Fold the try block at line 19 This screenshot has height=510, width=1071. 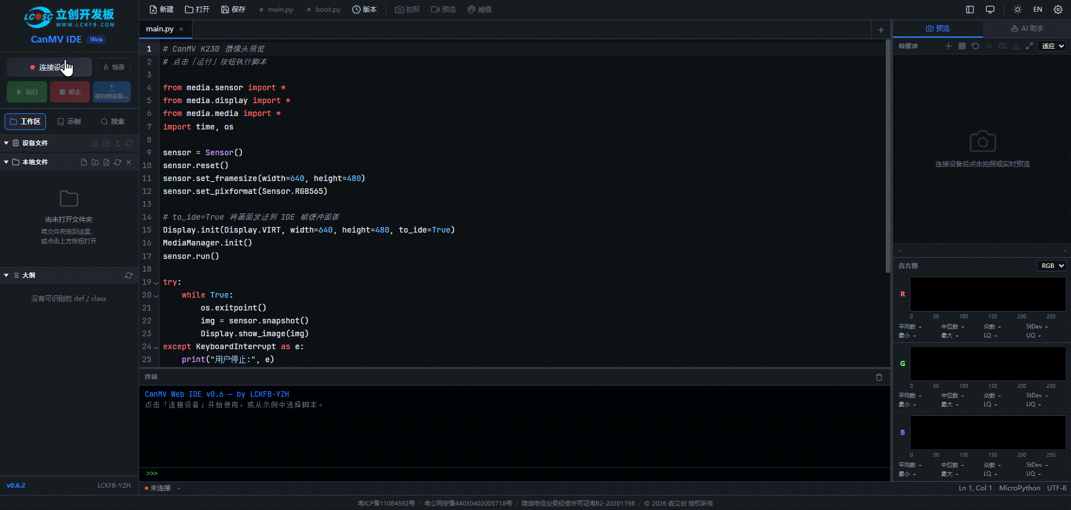[156, 282]
